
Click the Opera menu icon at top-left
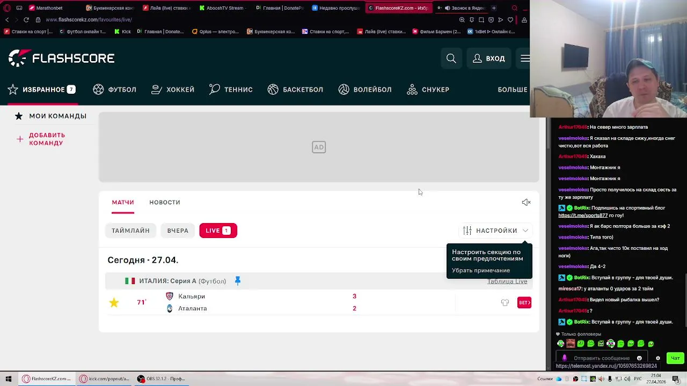[x=7, y=8]
